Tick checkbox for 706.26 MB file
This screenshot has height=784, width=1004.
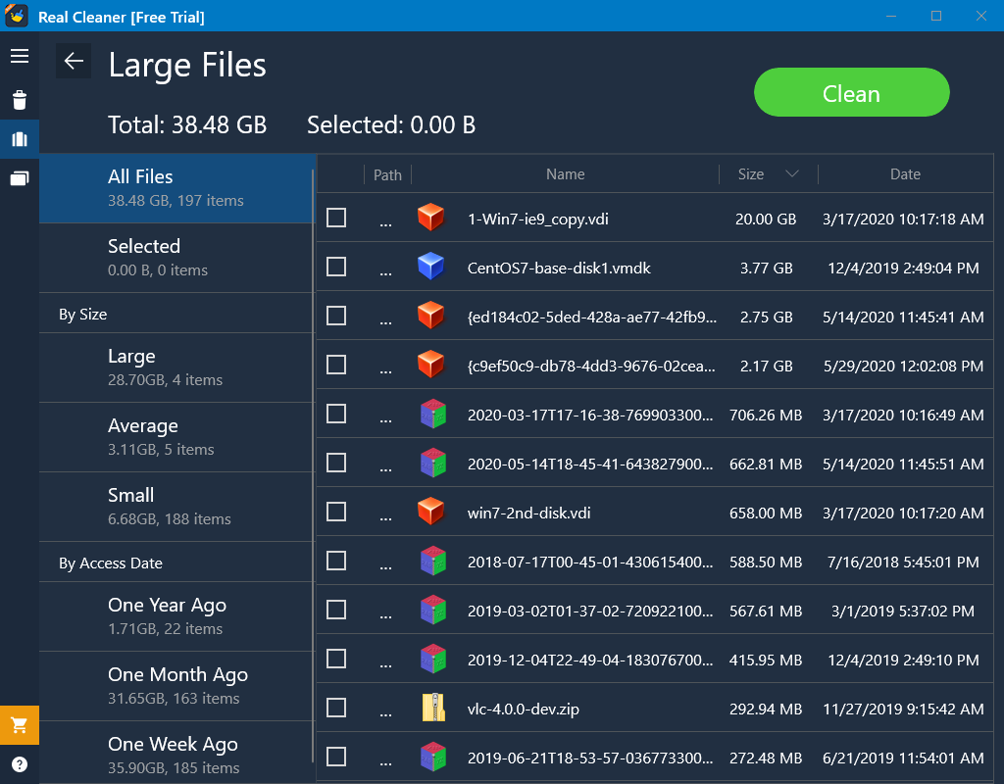336,415
